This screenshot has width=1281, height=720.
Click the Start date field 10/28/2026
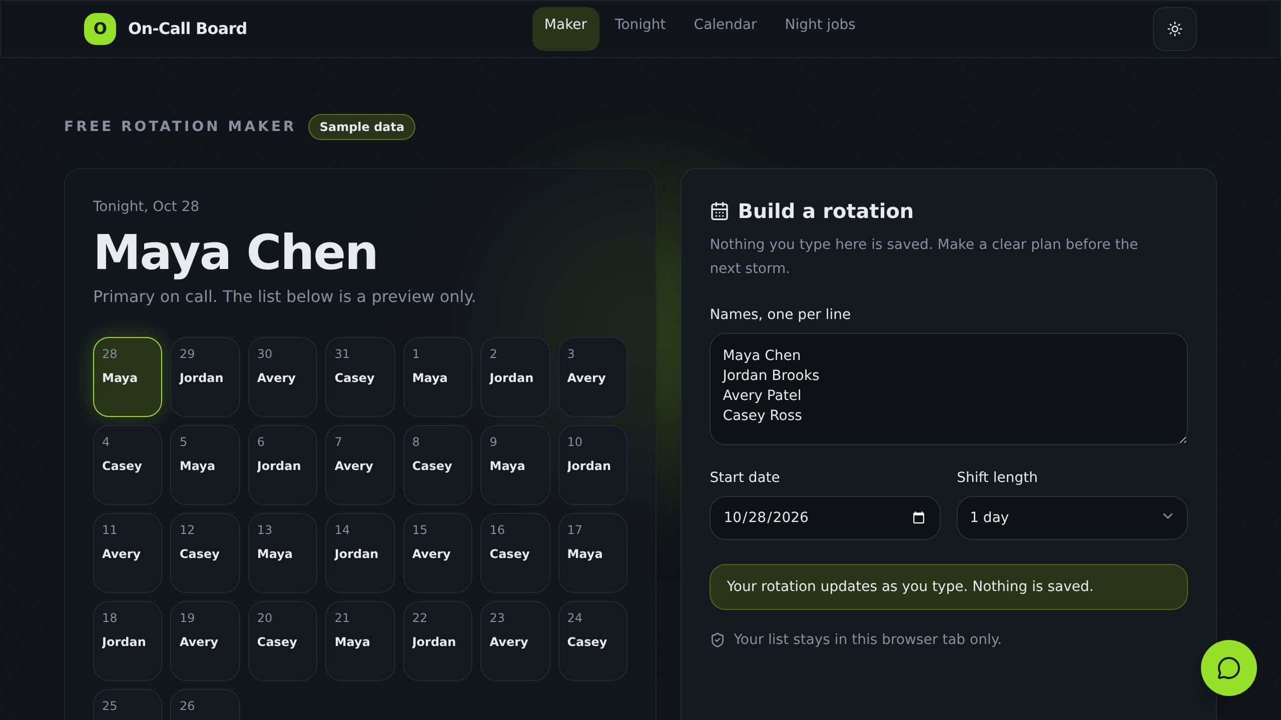coord(825,517)
